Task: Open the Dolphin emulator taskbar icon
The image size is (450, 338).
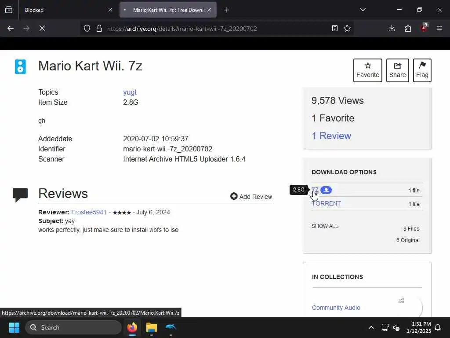Action: (x=171, y=327)
